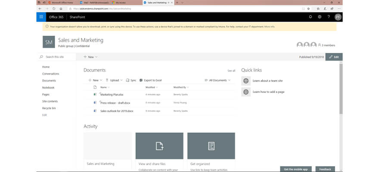Click the search magnifier icon
This screenshot has width=379, height=172.
[x=41, y=57]
